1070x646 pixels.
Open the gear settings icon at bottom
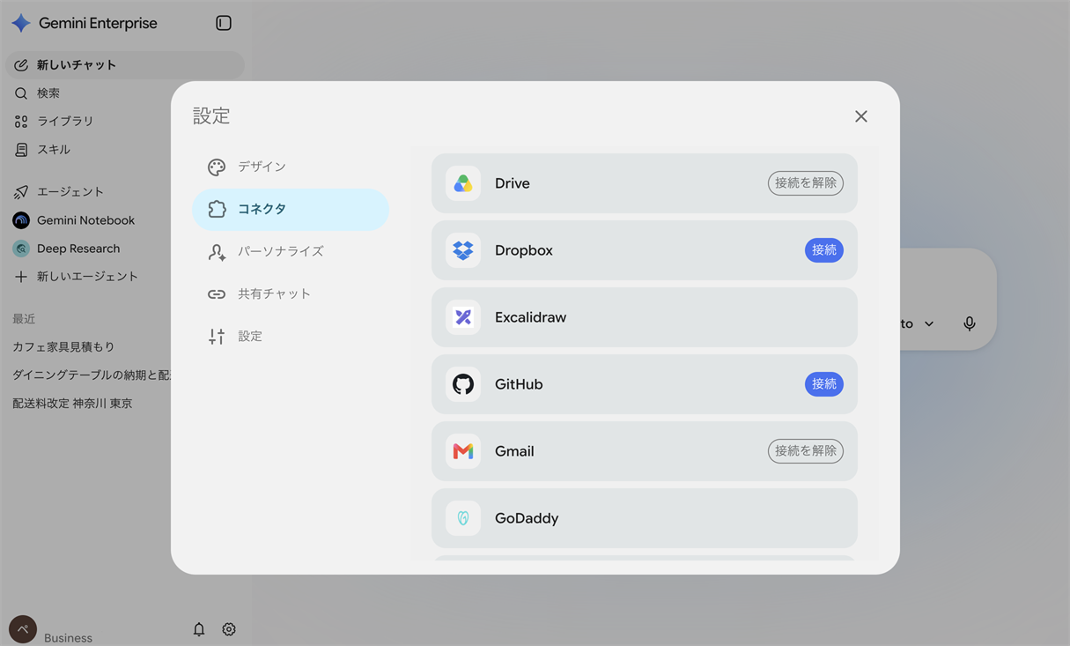tap(229, 629)
